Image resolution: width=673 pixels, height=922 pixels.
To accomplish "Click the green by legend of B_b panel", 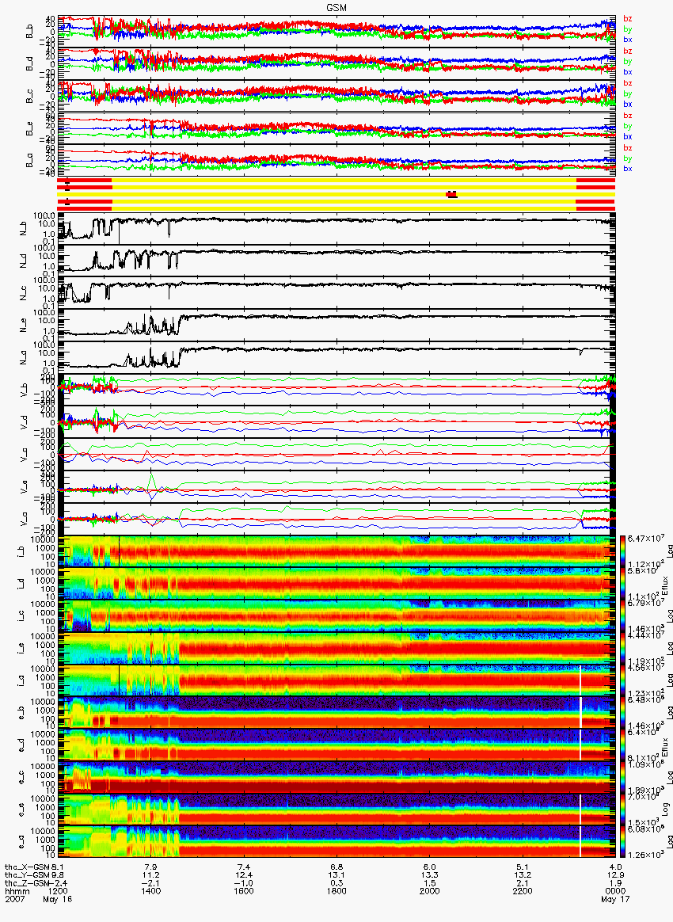I will (x=628, y=29).
